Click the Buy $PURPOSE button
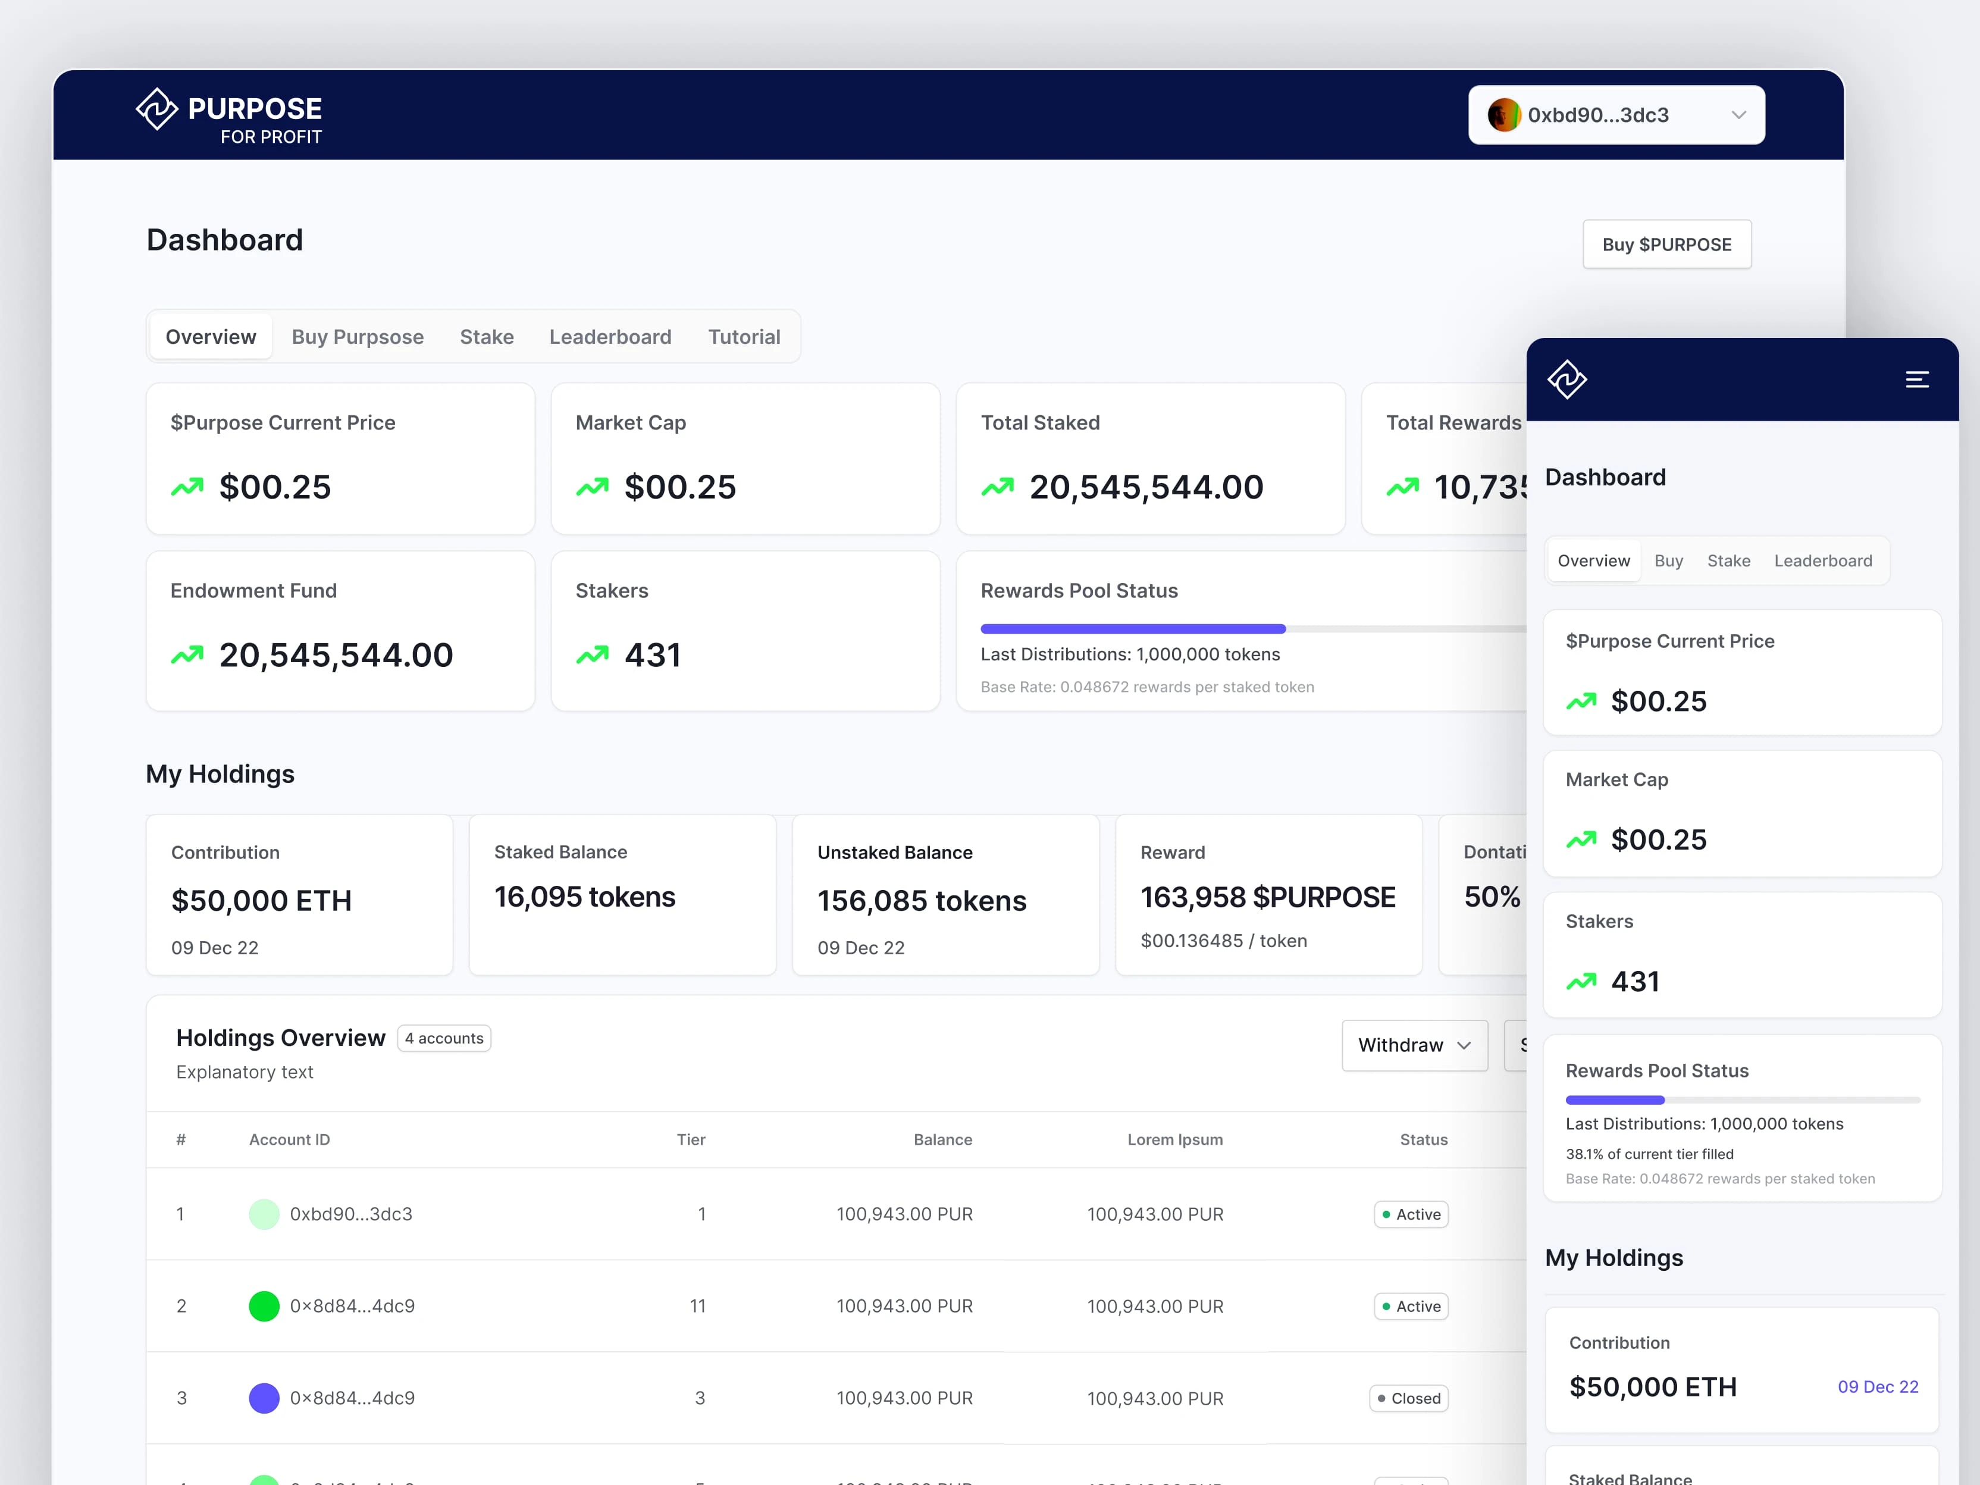Viewport: 1980px width, 1485px height. point(1666,245)
